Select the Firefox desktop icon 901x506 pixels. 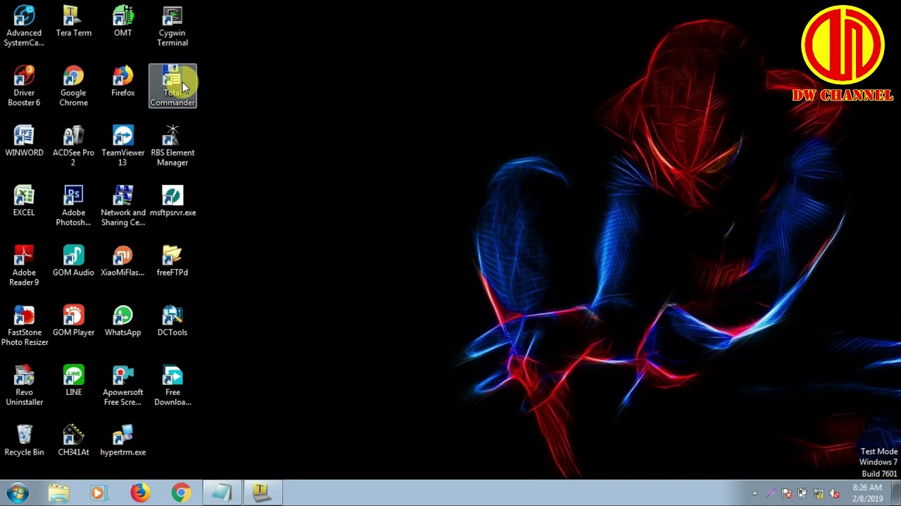(x=122, y=81)
